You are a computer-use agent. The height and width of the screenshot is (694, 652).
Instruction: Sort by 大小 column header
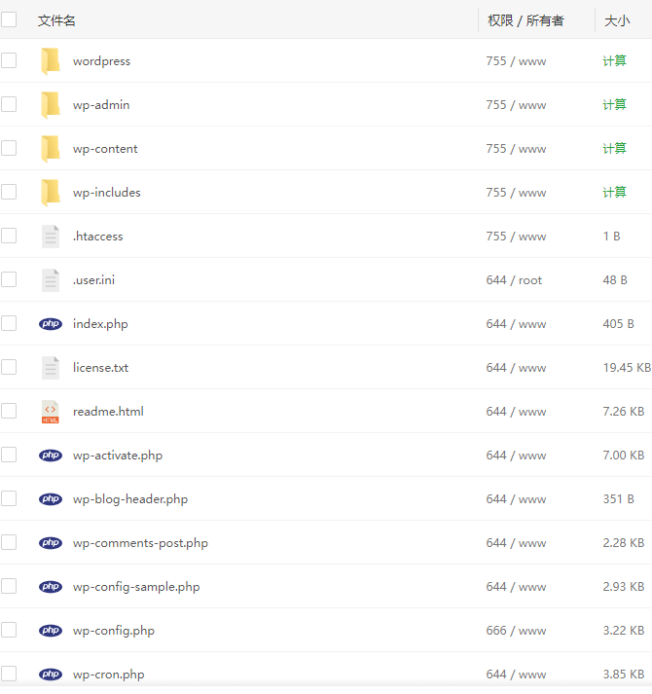pyautogui.click(x=617, y=20)
